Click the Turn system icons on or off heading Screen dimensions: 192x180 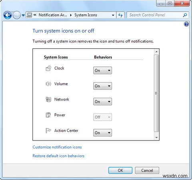(x=64, y=31)
